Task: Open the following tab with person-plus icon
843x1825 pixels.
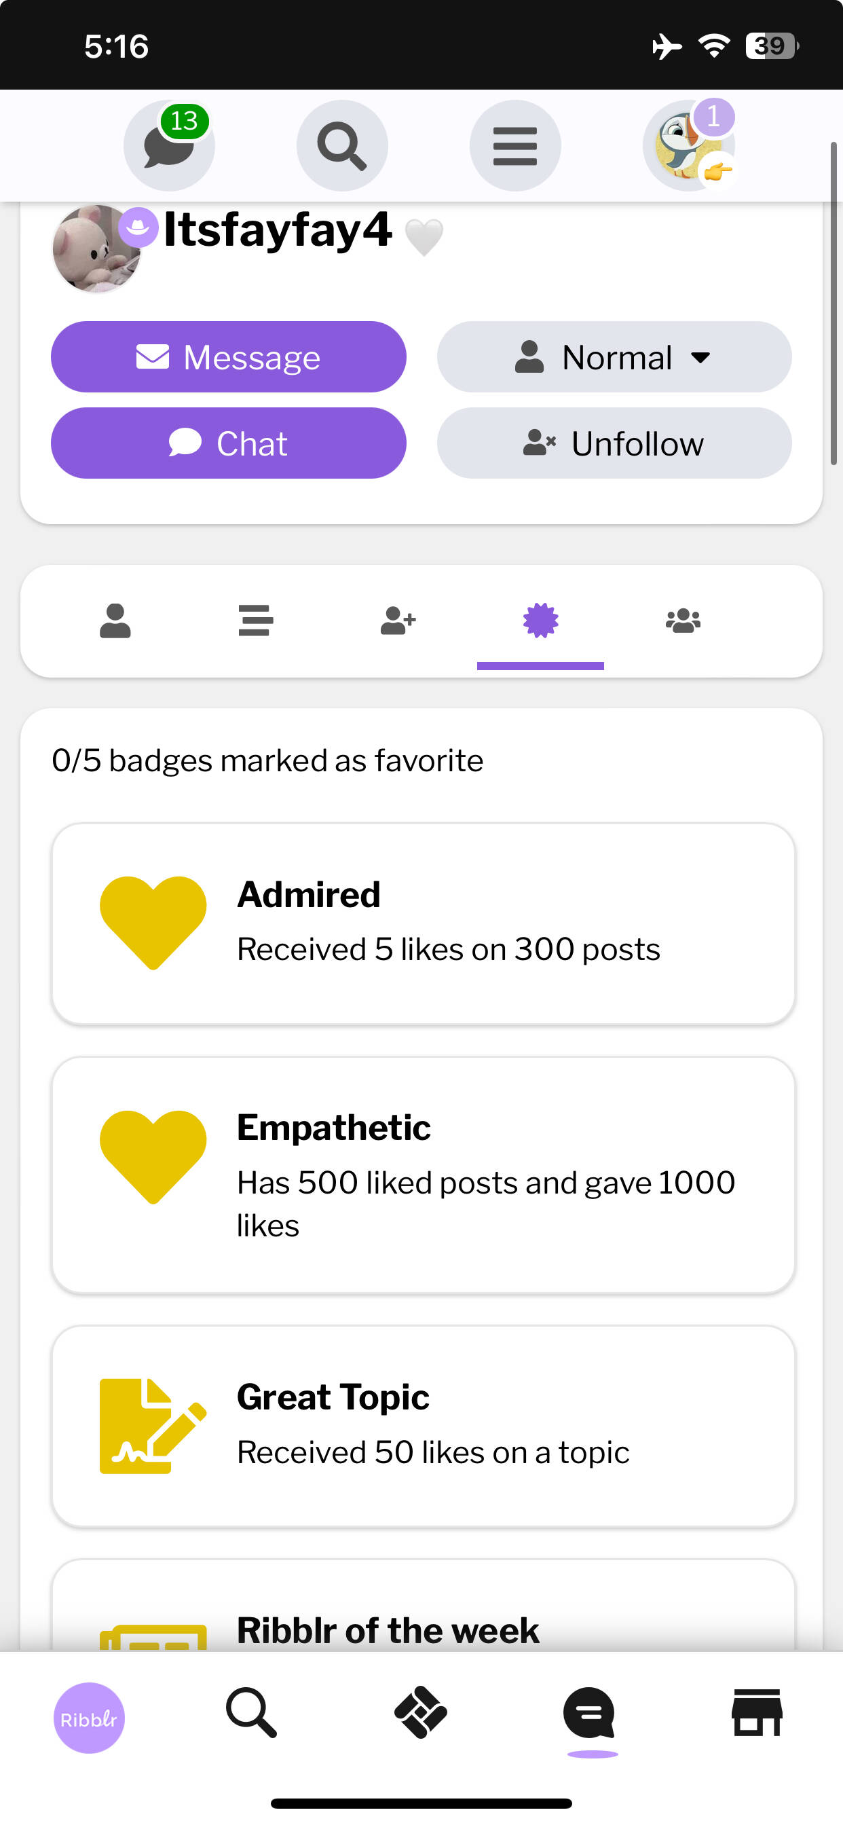Action: point(398,621)
